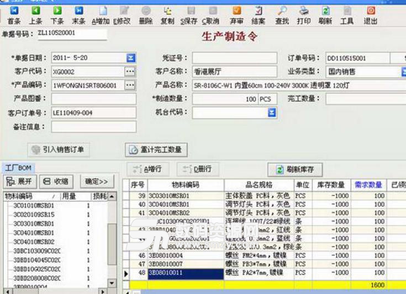Click the 业务类型 combo box 国内销售
This screenshot has height=294, width=406.
point(366,72)
